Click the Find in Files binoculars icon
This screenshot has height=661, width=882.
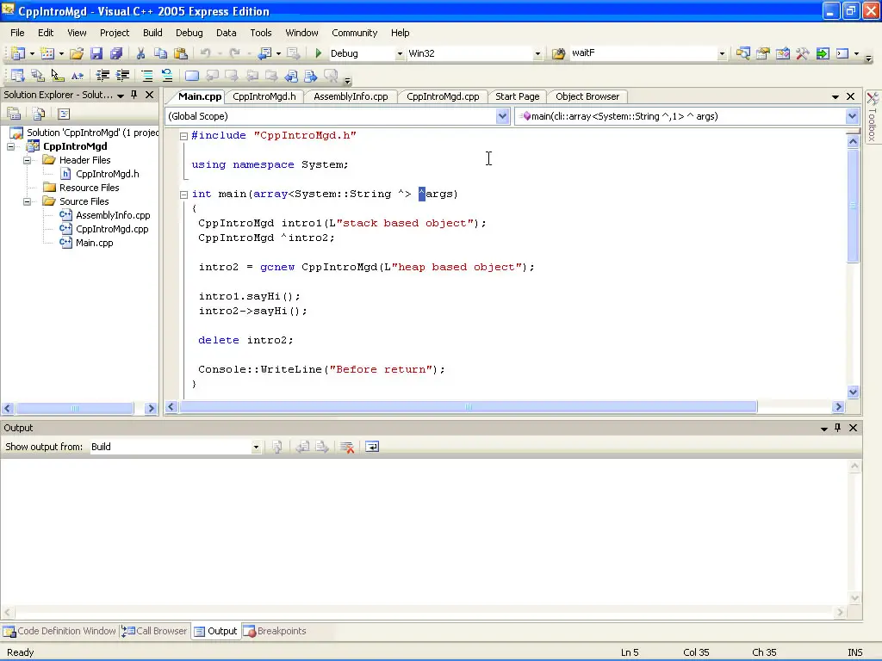(x=558, y=53)
